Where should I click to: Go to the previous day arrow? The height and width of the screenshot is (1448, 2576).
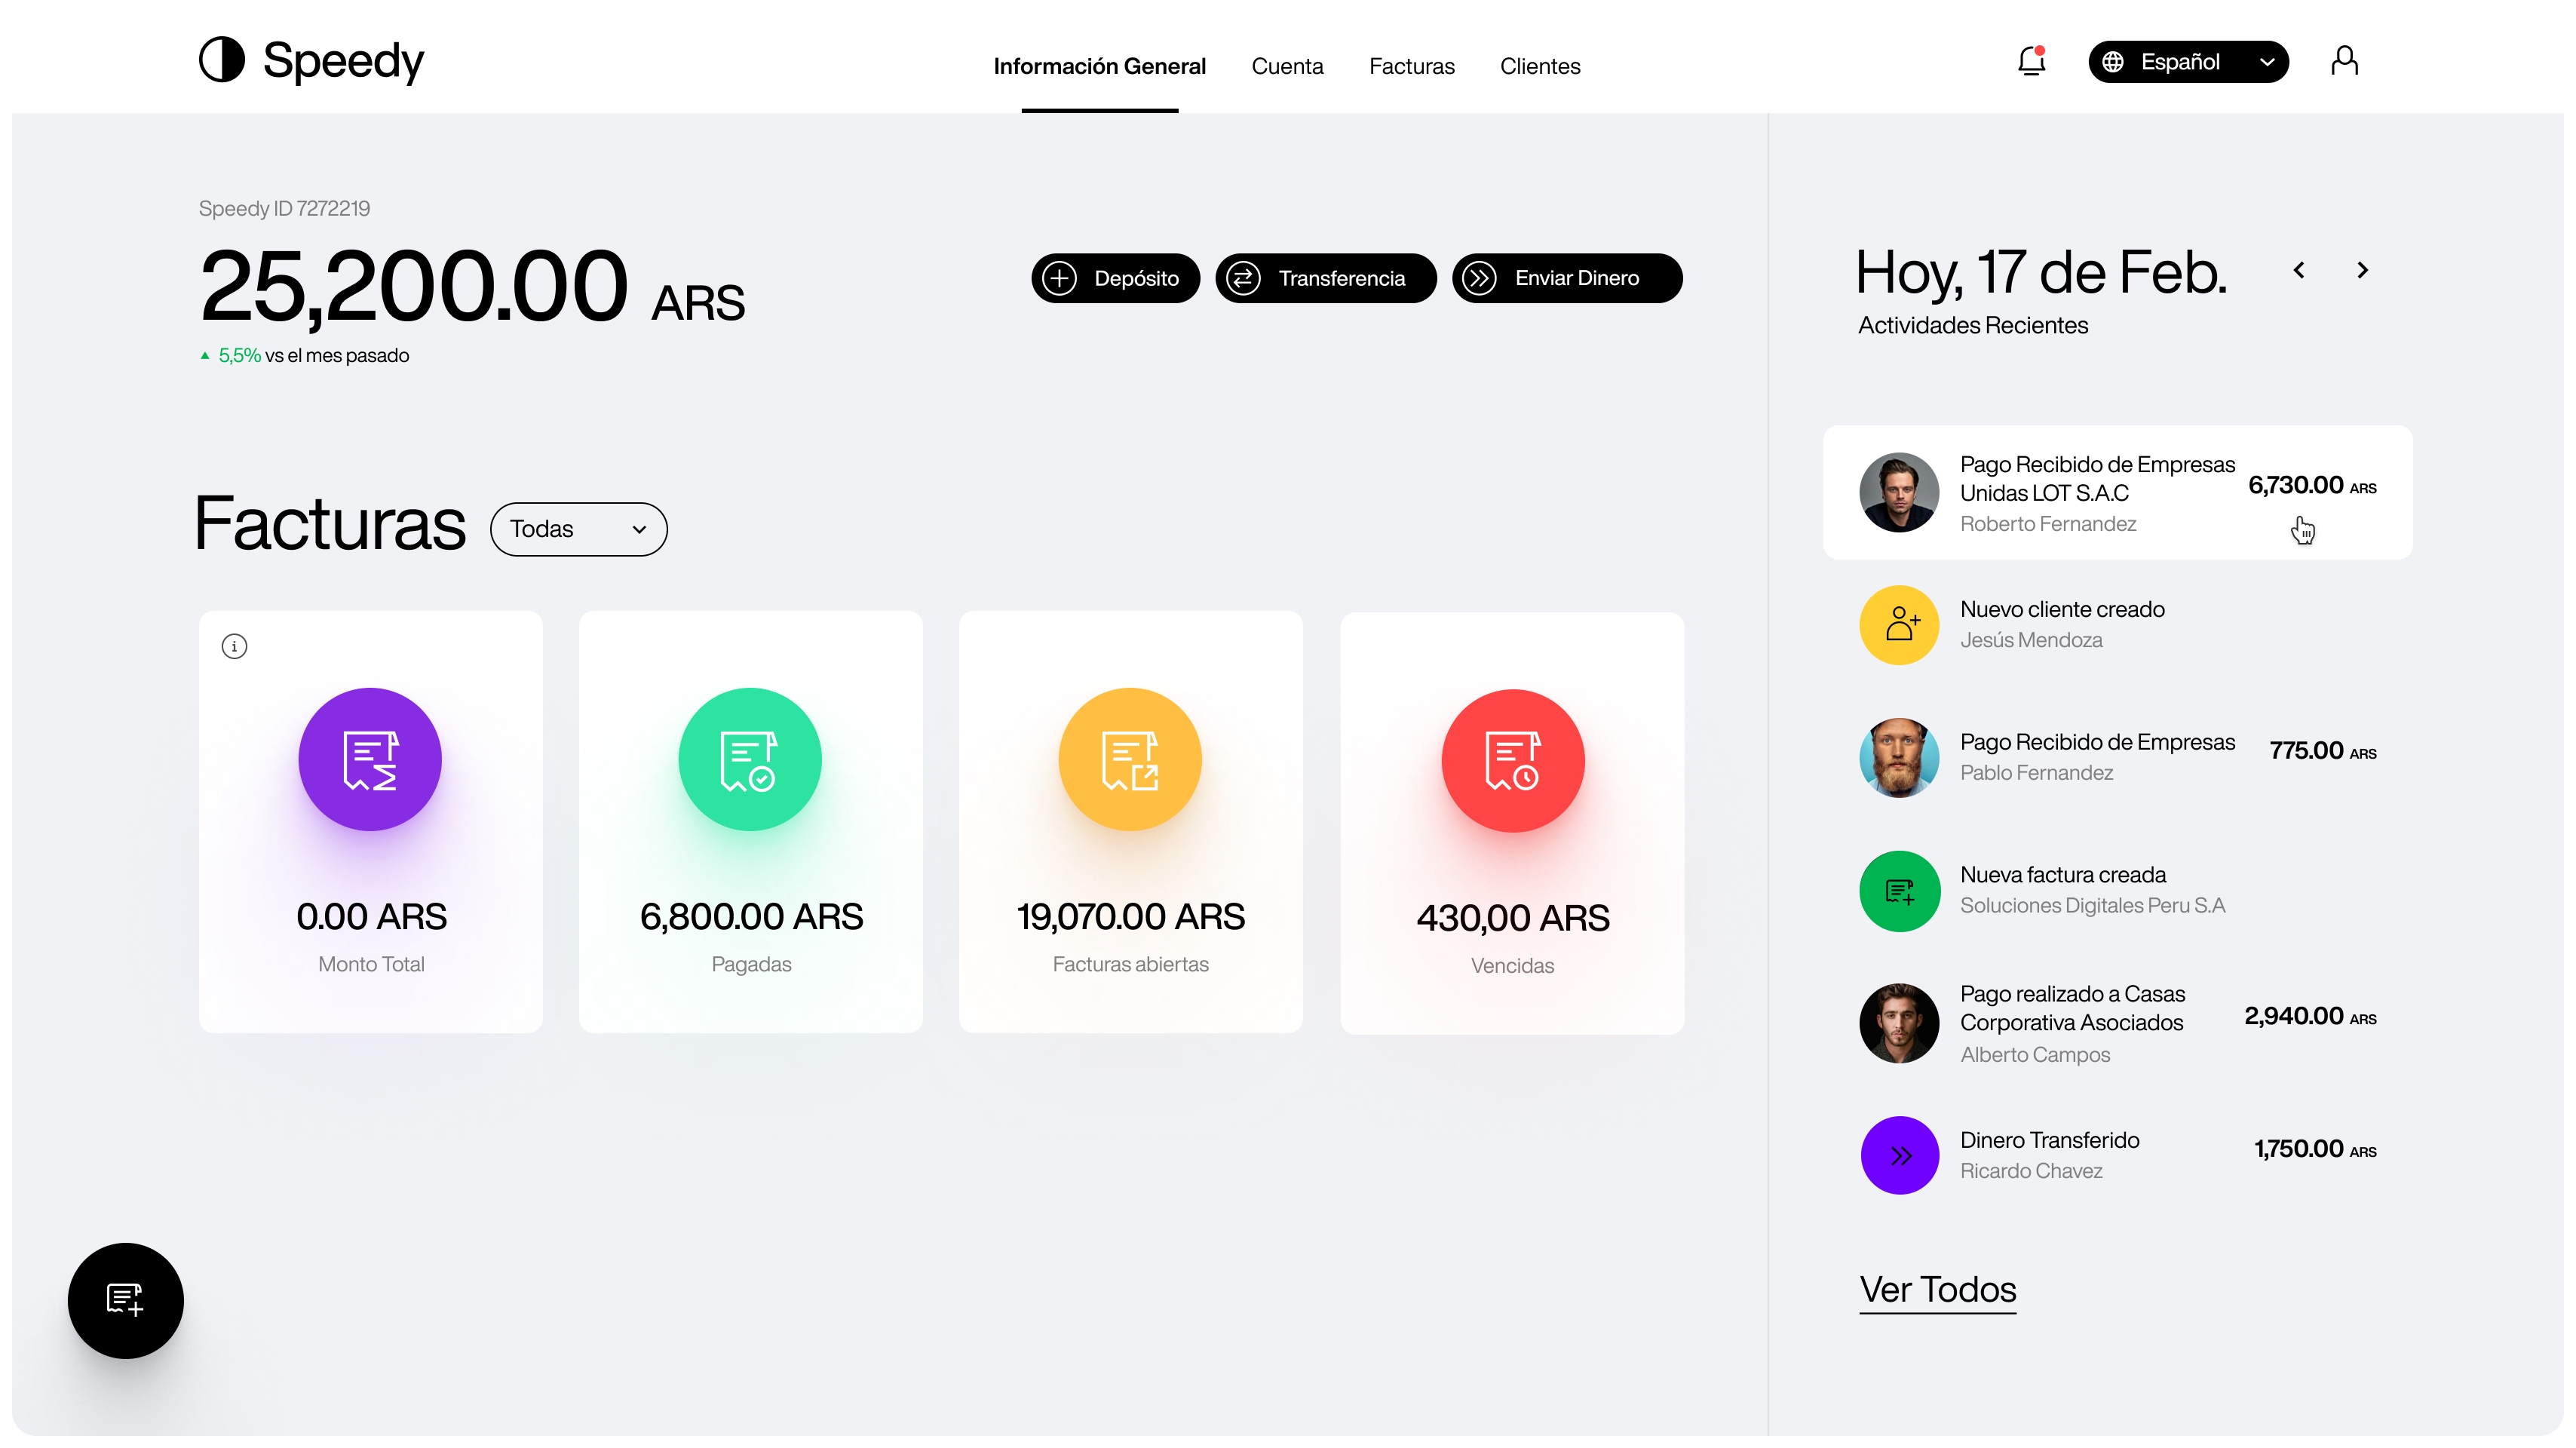tap(2299, 270)
